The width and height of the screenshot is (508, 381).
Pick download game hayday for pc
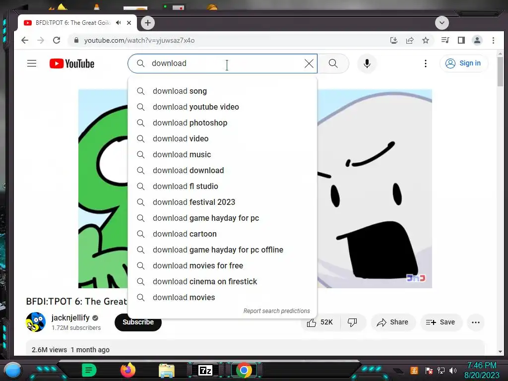coord(222,218)
